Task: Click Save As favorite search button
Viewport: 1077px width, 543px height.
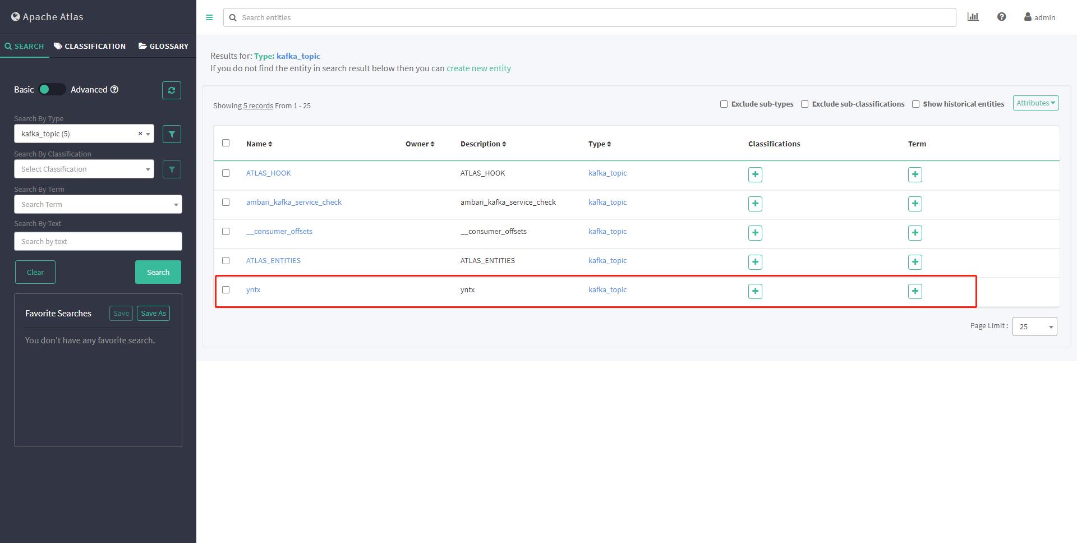Action: pyautogui.click(x=154, y=313)
